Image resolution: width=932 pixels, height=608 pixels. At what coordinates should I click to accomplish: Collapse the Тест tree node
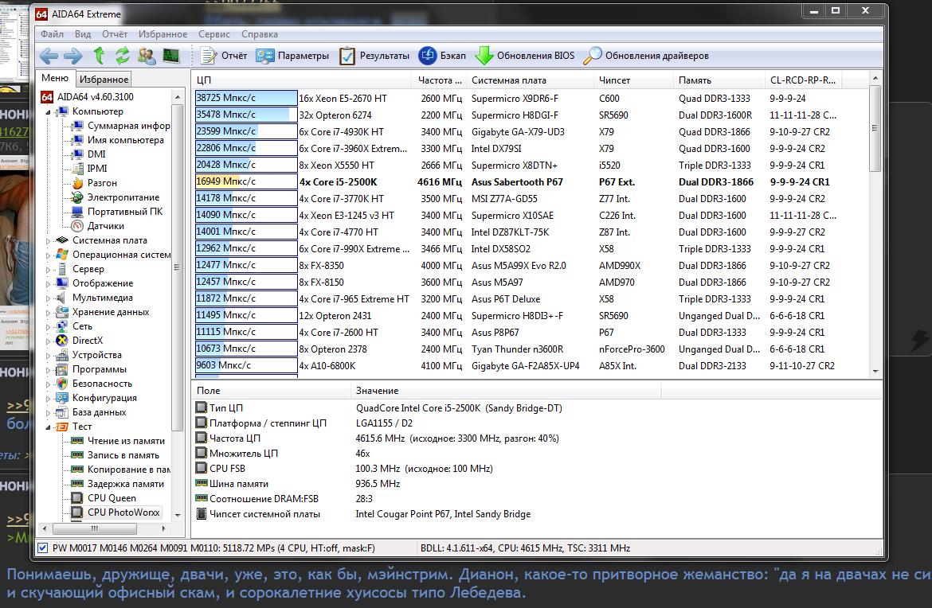click(48, 427)
